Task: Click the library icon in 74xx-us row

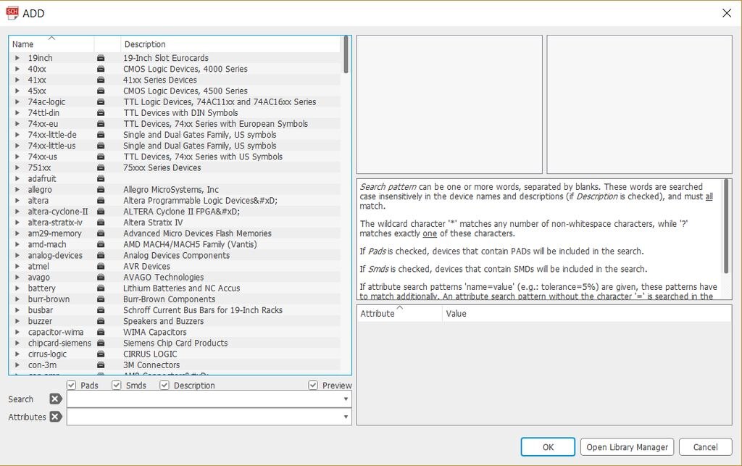Action: 100,157
